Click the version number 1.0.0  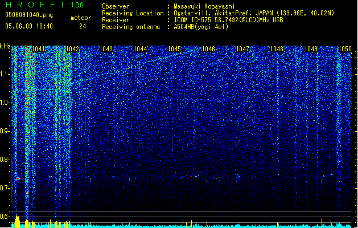pos(77,5)
